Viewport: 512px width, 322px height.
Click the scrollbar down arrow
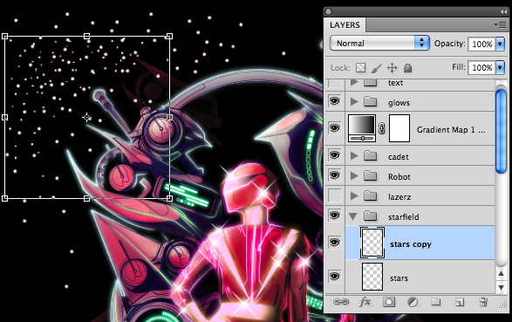point(501,287)
